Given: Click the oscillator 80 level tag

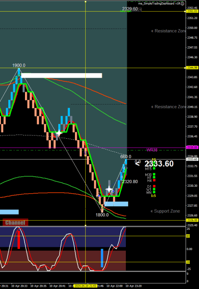Looking at the screenshot, I should coord(188,236).
